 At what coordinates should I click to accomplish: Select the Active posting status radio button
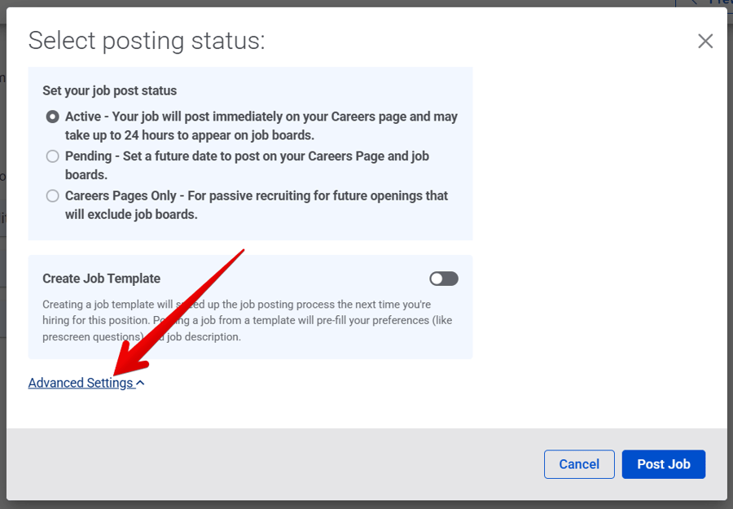[52, 116]
